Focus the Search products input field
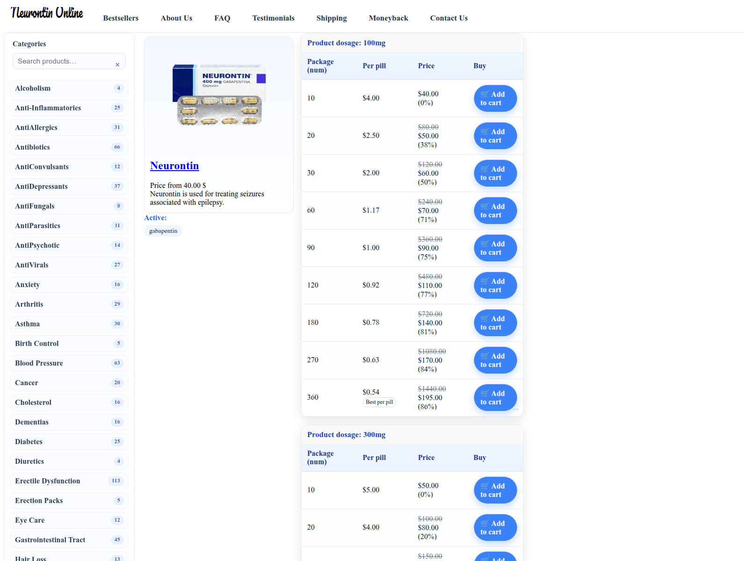This screenshot has height=561, width=748. [63, 61]
